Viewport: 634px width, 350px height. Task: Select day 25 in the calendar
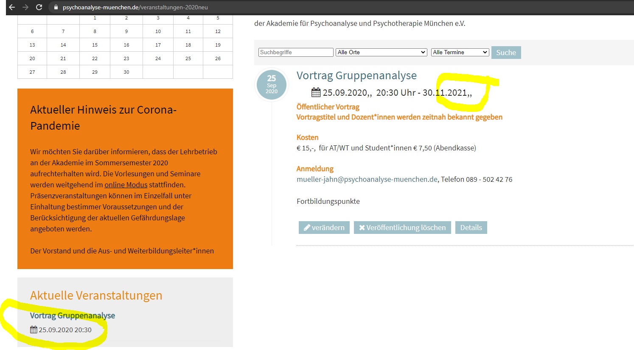188,58
